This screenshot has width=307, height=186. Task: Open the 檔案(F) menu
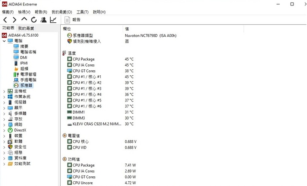coord(8,12)
